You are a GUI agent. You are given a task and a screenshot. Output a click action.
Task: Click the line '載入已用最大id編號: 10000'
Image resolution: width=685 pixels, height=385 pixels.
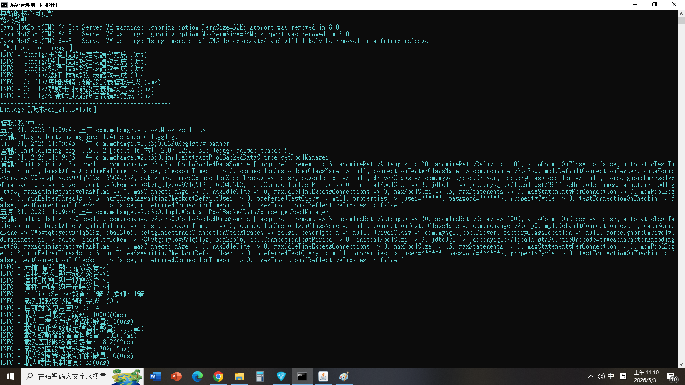63,315
